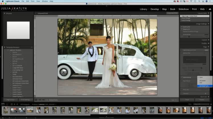Collapse the top module picker panel arrow
The width and height of the screenshot is (213, 119).
click(106, 6)
